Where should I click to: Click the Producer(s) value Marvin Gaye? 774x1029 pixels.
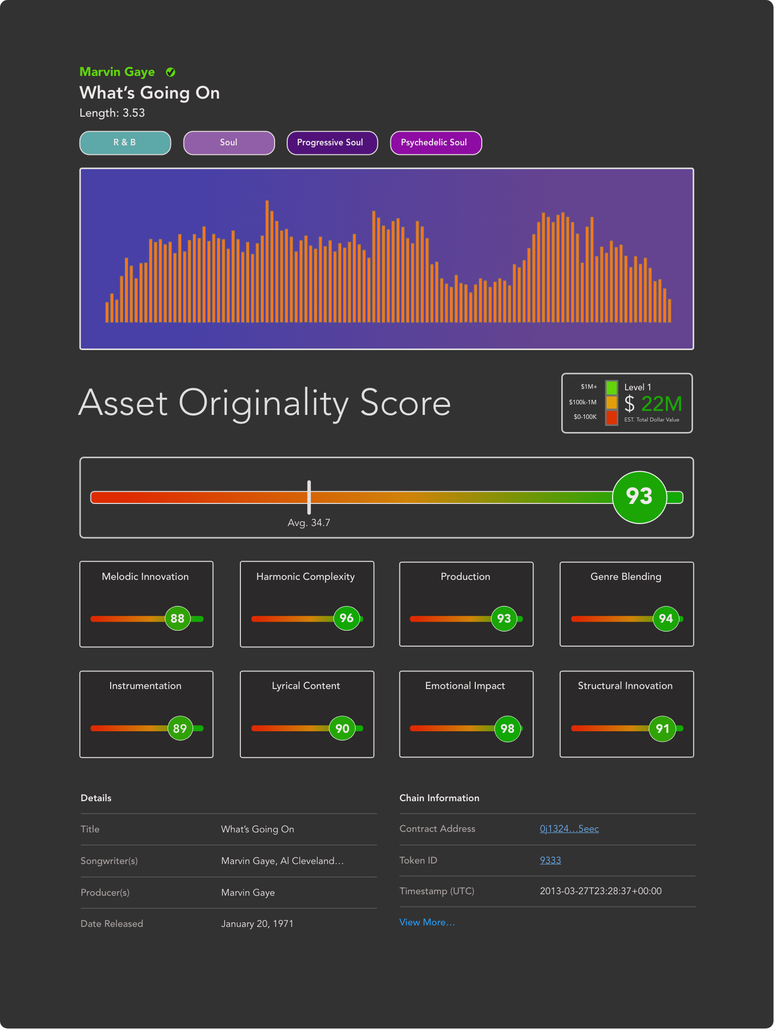pos(248,893)
